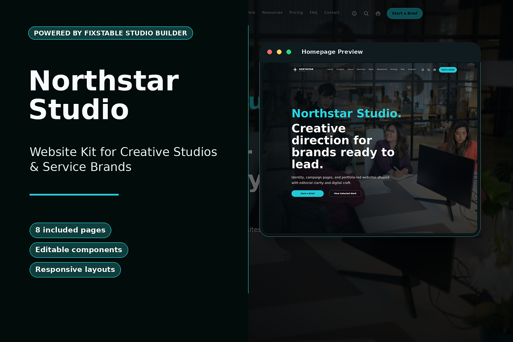Click the Northstar star logo in Homepage Preview
Screen dimensions: 513x342
[x=295, y=70]
